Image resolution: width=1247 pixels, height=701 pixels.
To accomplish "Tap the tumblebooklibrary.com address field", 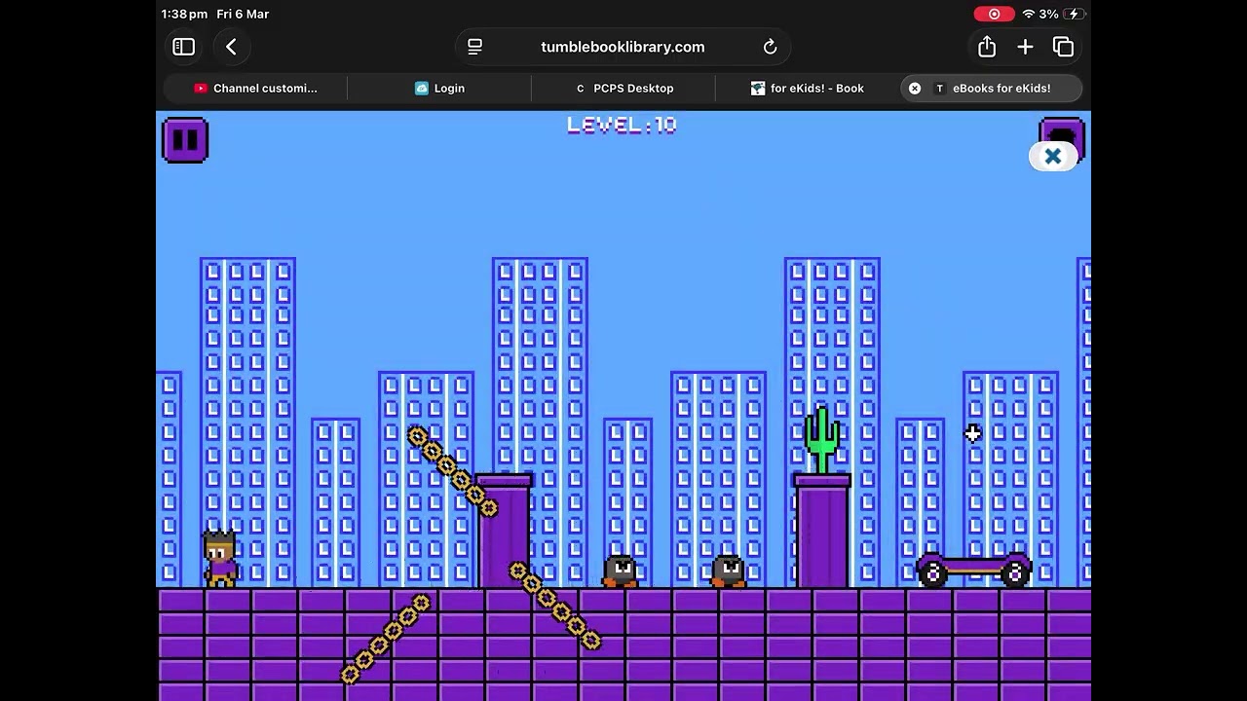I will (x=623, y=47).
